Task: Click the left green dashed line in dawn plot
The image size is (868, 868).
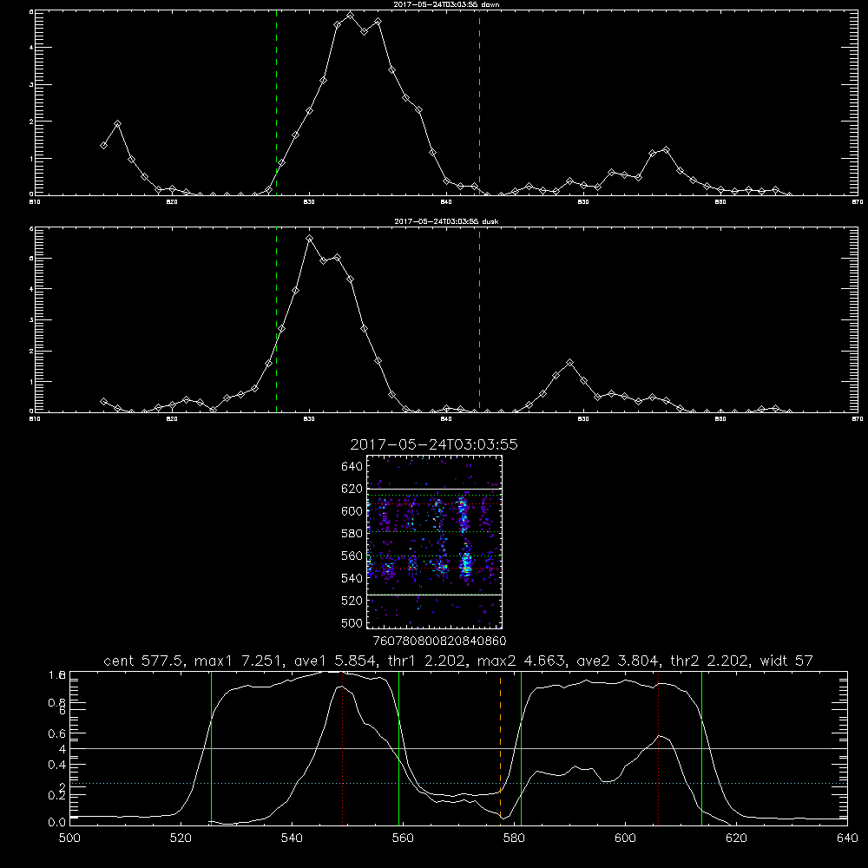Action: coord(276,105)
